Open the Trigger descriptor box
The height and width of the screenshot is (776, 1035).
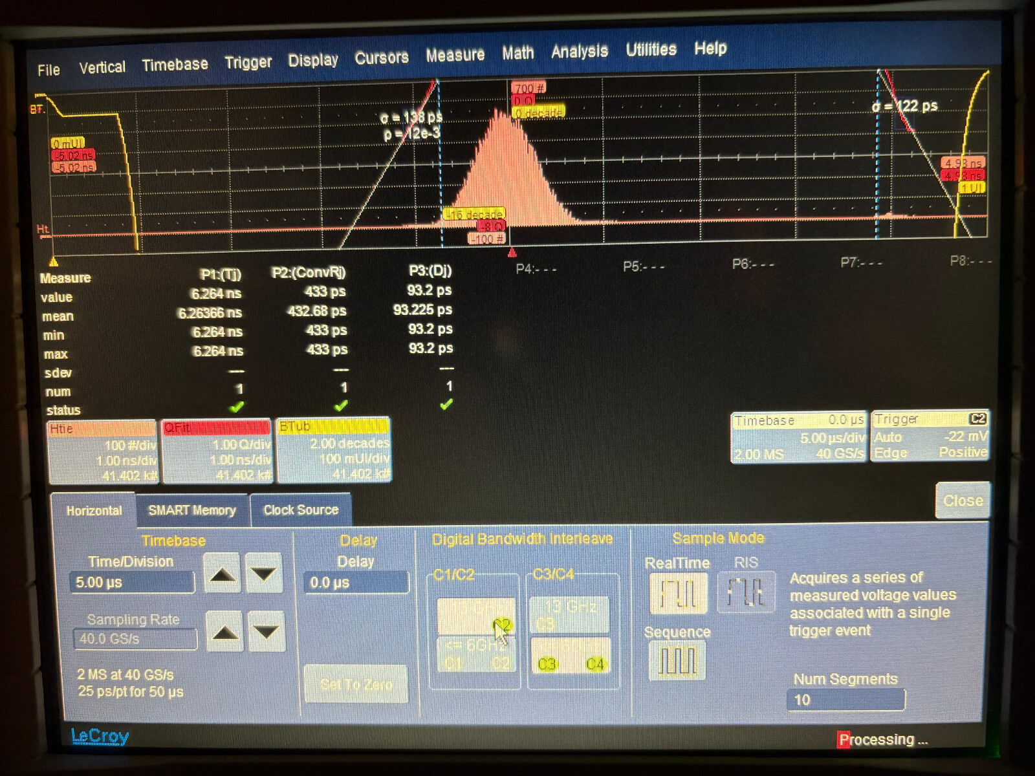click(x=930, y=436)
